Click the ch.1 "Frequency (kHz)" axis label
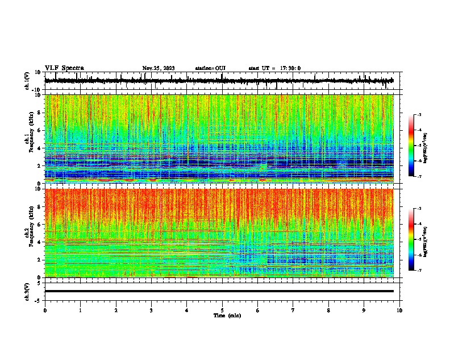This screenshot has width=450, height=348. pos(30,132)
